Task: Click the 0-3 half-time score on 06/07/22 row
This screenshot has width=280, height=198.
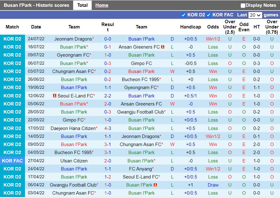Action: click(257, 63)
